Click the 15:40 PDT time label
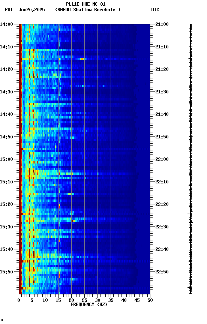Screen dimensions: 207x324 [x=6, y=249]
